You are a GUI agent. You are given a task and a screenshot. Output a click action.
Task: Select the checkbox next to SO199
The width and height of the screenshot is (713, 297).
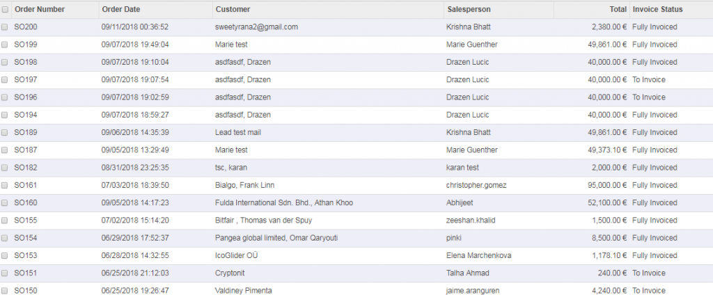(6, 45)
